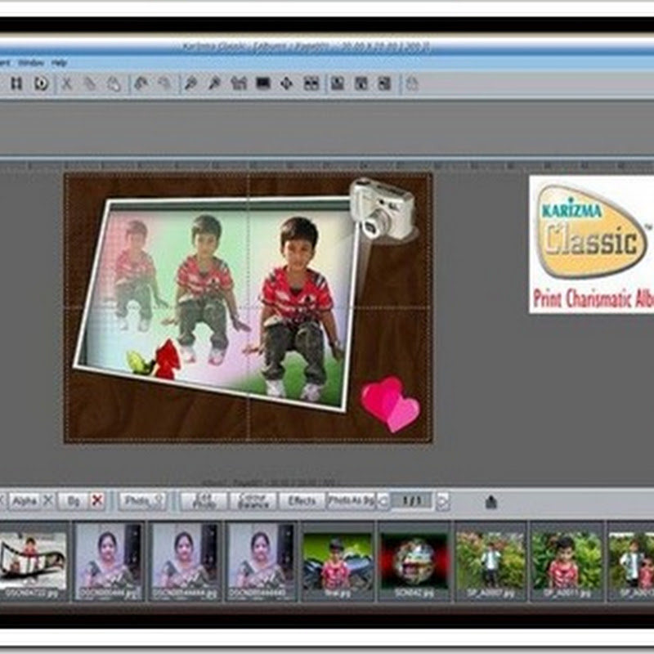Click the faded icon at toolbar end
Screen dimensions: 654x654
point(412,84)
